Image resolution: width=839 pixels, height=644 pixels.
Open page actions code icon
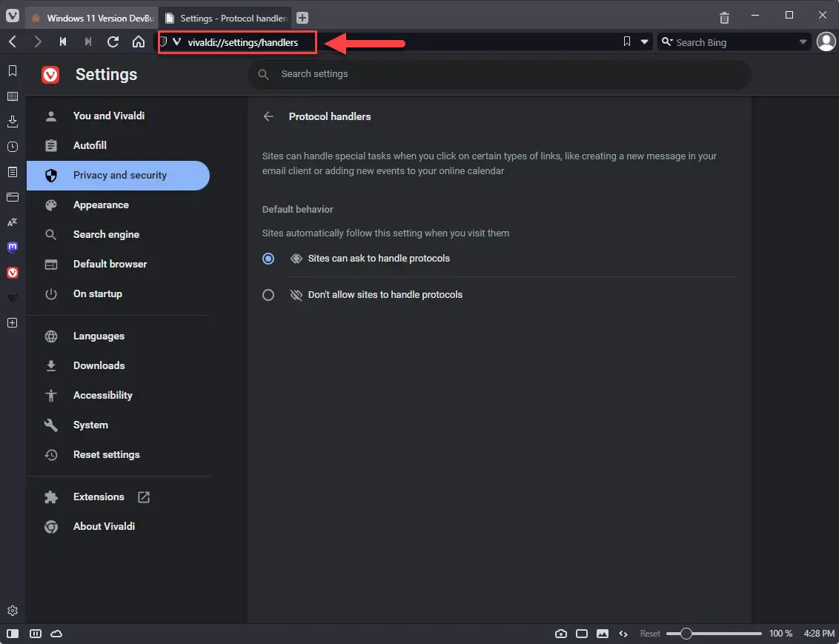pos(623,634)
